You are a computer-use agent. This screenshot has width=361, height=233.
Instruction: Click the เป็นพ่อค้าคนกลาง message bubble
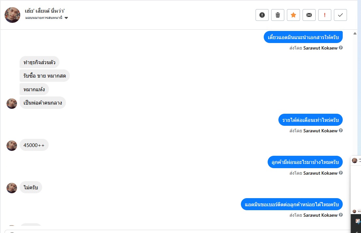coord(43,103)
